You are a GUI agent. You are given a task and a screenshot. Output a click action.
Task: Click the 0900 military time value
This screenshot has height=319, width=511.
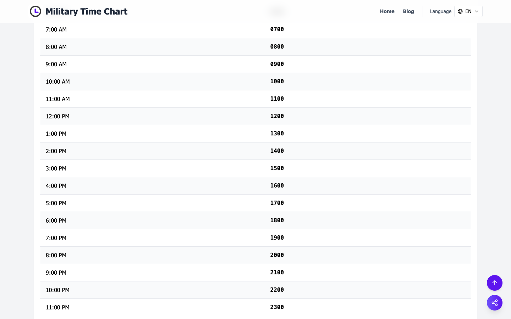click(277, 64)
